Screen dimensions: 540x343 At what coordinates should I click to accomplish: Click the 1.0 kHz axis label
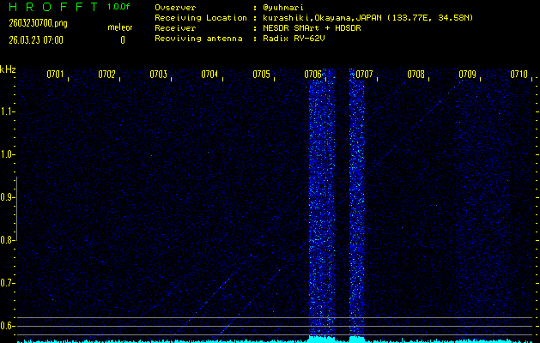[x=6, y=155]
